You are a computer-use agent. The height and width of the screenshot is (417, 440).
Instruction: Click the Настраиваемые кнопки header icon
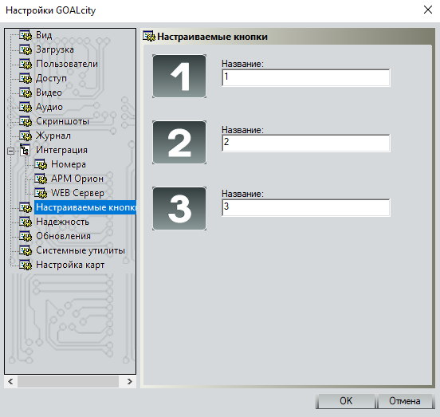pyautogui.click(x=149, y=37)
